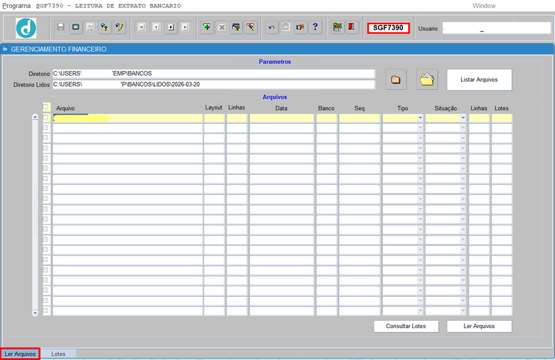
Task: Click the menu listing toolbar icon
Action: (337, 27)
